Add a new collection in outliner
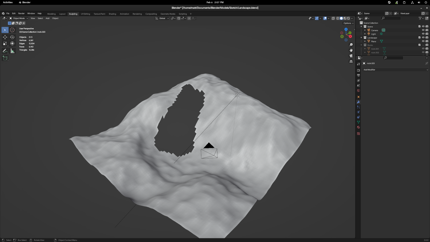The width and height of the screenshot is (430, 242). [x=427, y=18]
